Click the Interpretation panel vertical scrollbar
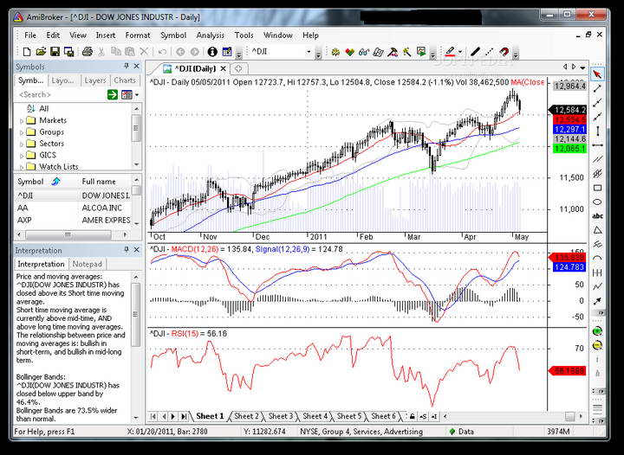Image resolution: width=624 pixels, height=455 pixels. pos(136,348)
